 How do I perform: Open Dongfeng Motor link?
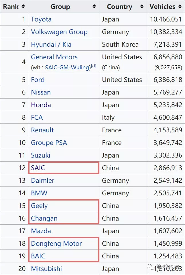56,243
